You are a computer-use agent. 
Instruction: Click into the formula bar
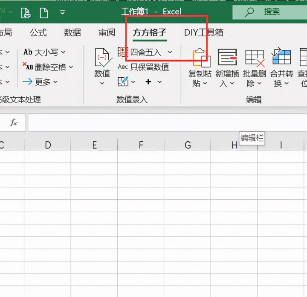(167, 122)
